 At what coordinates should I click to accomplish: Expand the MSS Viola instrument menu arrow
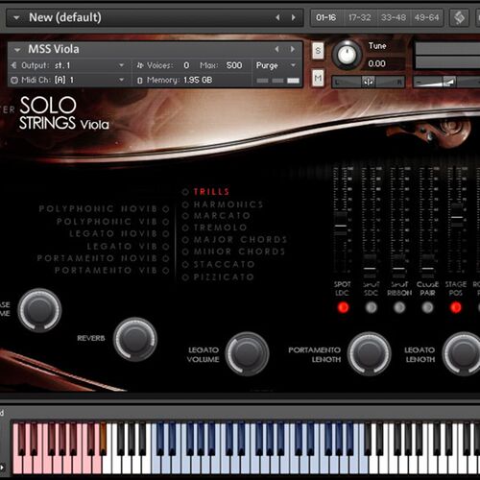click(17, 50)
